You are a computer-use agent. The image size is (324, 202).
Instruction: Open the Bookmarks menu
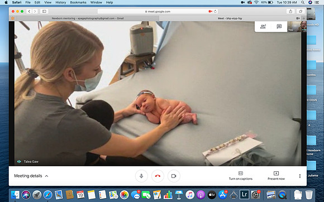(x=78, y=2)
